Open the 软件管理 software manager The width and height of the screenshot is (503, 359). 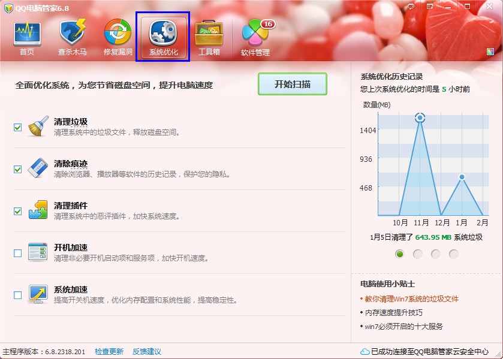point(255,33)
